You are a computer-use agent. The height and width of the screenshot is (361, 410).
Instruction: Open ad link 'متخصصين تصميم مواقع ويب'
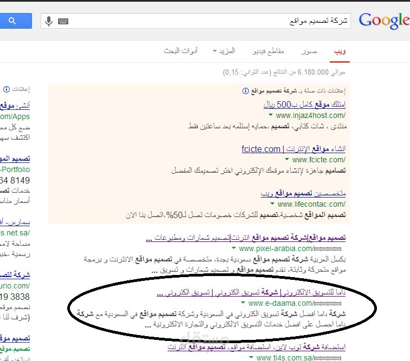tap(303, 193)
